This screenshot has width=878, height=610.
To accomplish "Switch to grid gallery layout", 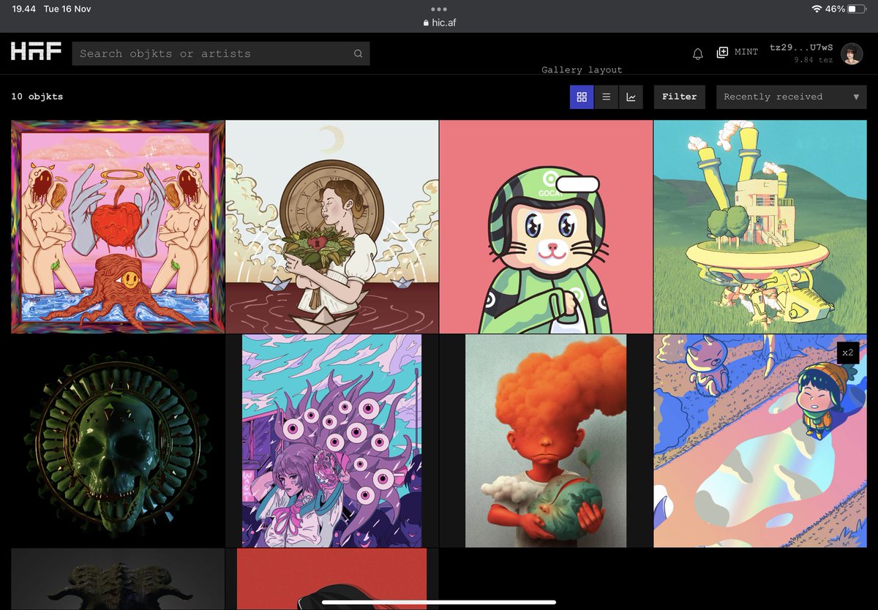I will coord(581,97).
